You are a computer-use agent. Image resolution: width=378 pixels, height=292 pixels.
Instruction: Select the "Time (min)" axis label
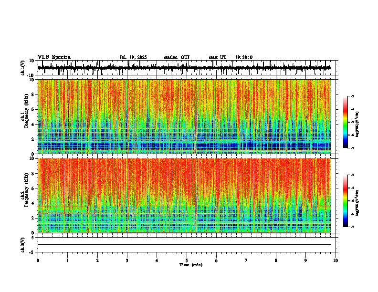click(191, 265)
